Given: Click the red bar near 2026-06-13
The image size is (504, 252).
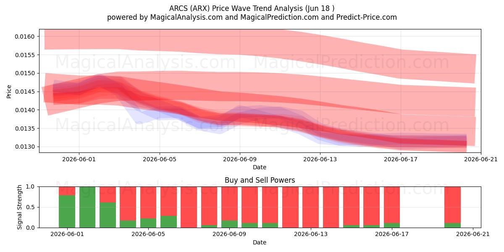Looking at the screenshot, I should pos(311,207).
